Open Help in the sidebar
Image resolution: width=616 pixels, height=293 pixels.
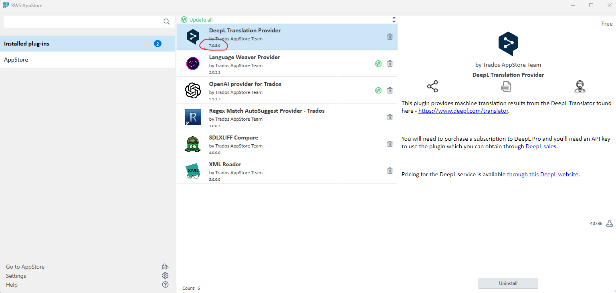tap(12, 285)
